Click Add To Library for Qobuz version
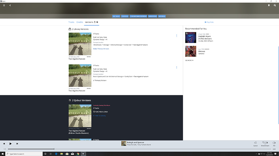Image resolution: width=279 pixels, height=156 pixels. coord(99,116)
